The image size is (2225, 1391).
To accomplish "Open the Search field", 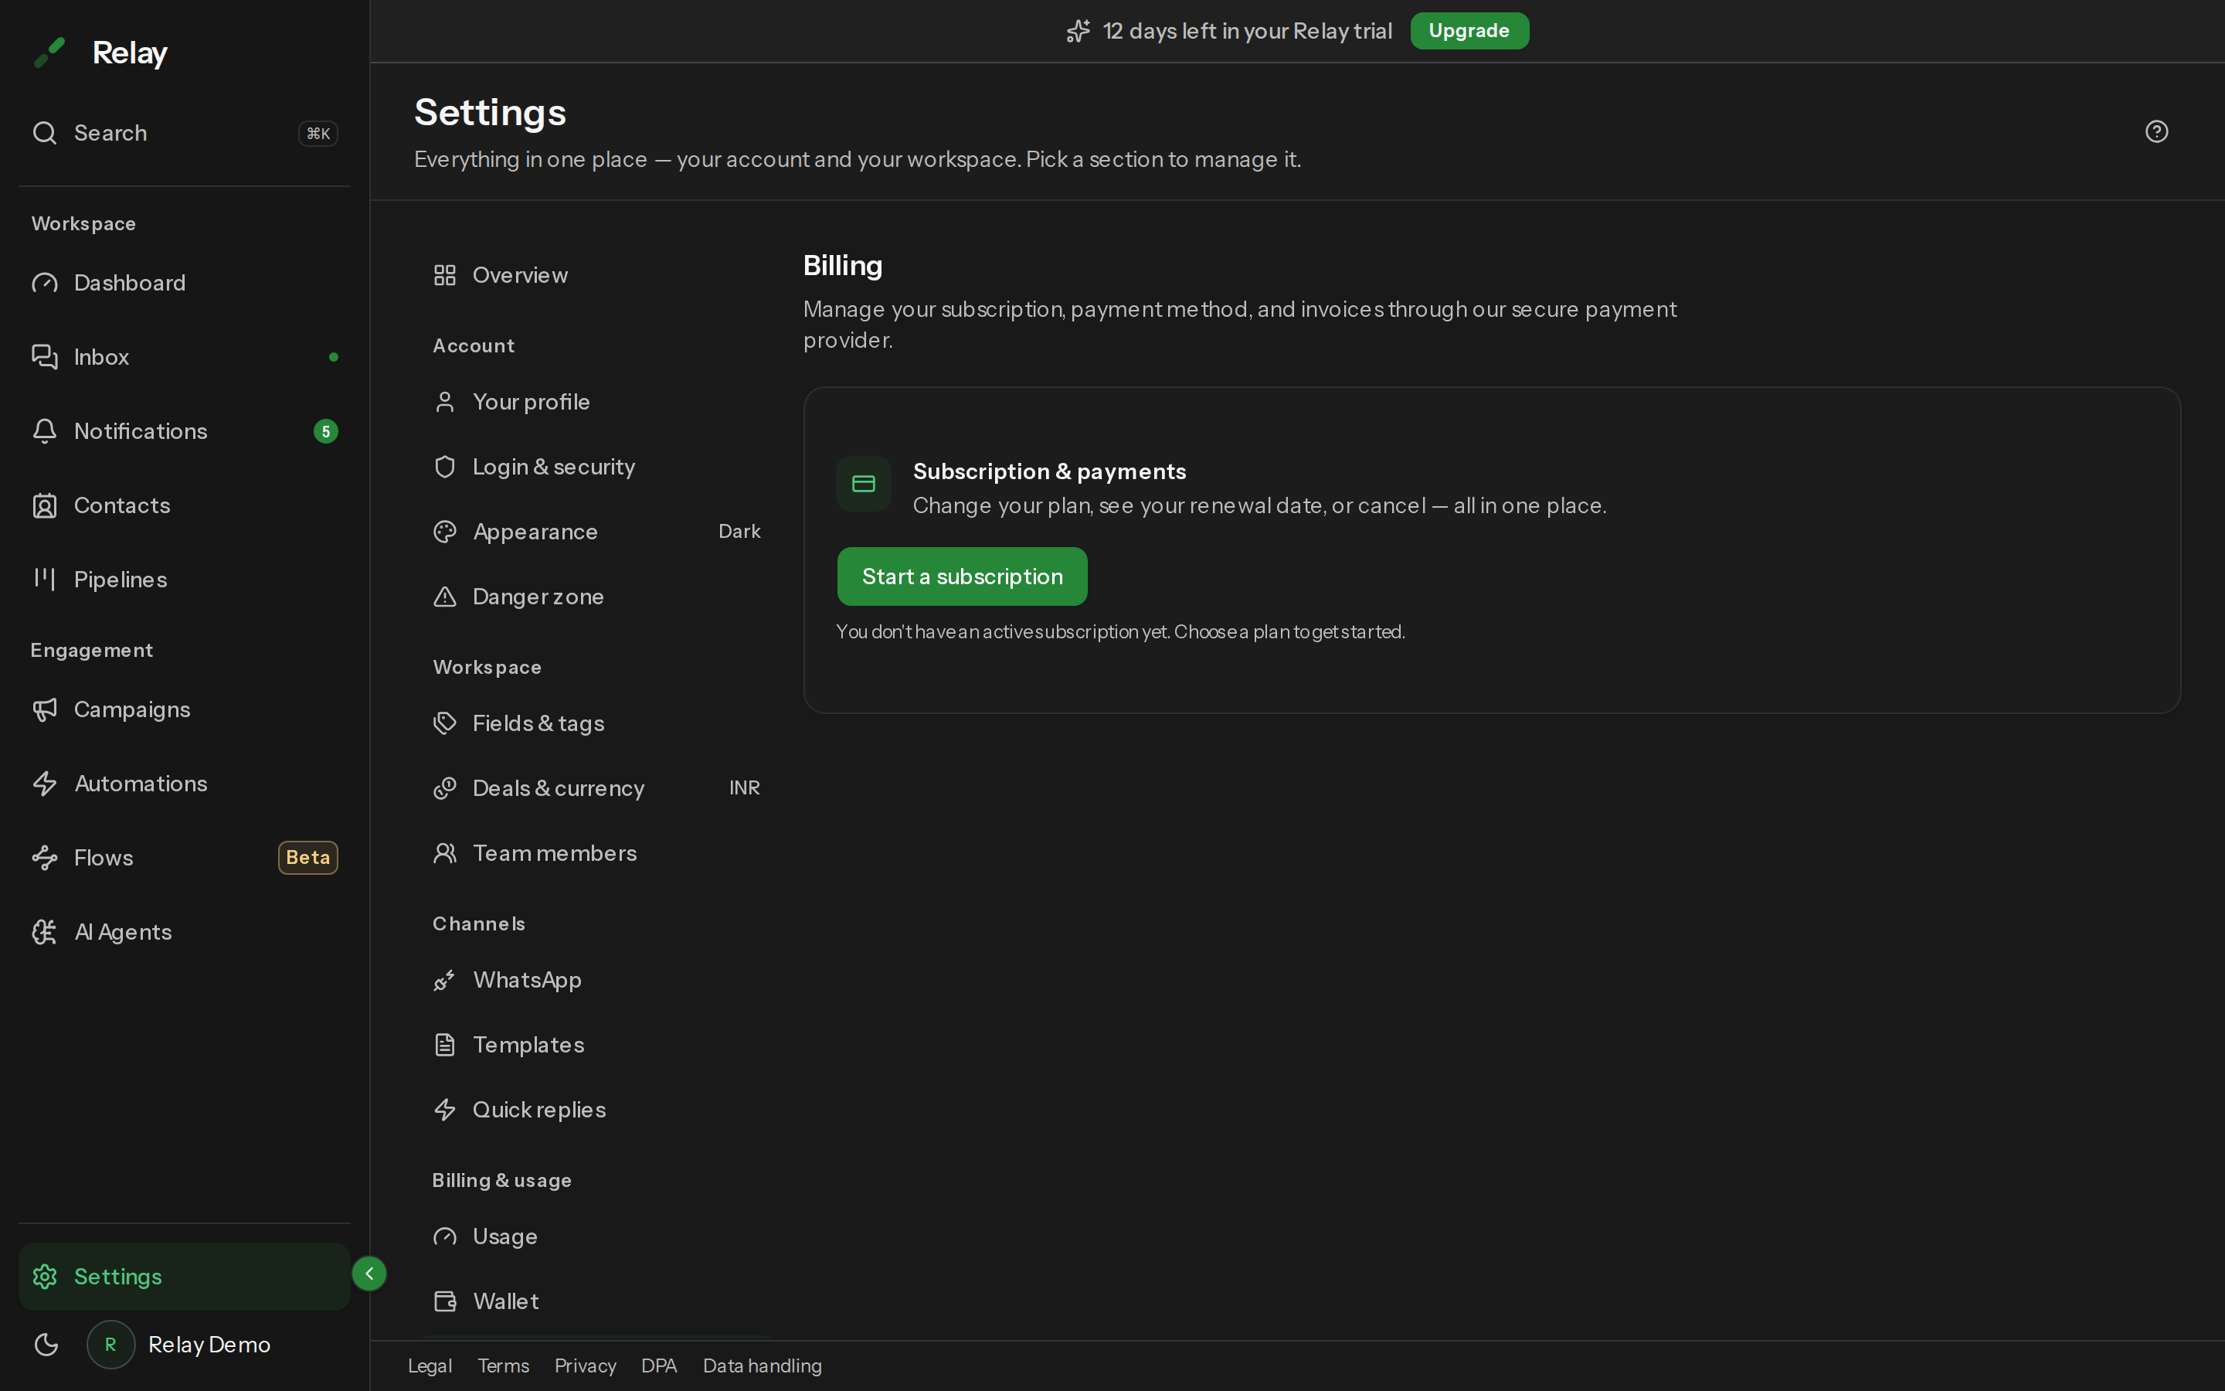I will pyautogui.click(x=184, y=134).
